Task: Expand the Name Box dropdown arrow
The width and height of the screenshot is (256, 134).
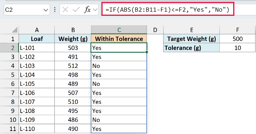Action: [46, 10]
